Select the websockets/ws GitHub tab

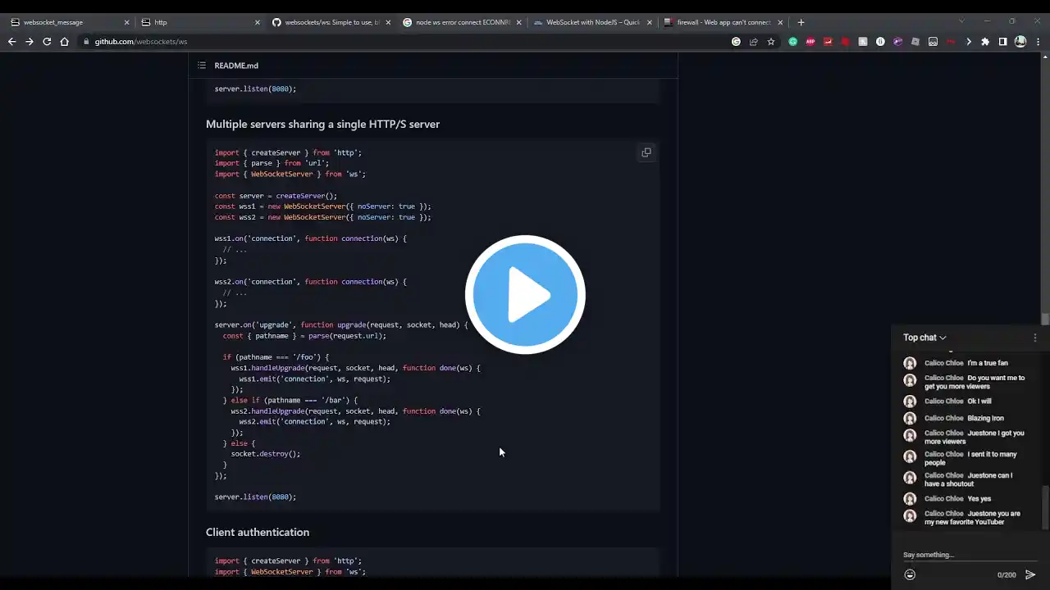[331, 22]
